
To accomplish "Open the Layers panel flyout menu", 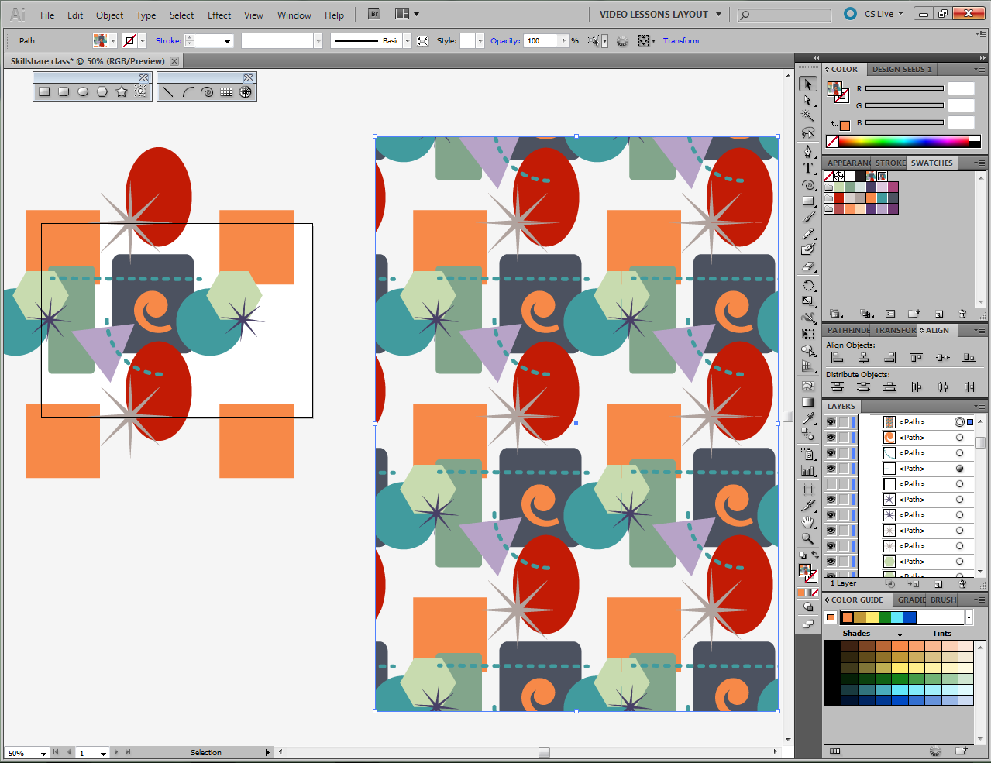I will 979,407.
